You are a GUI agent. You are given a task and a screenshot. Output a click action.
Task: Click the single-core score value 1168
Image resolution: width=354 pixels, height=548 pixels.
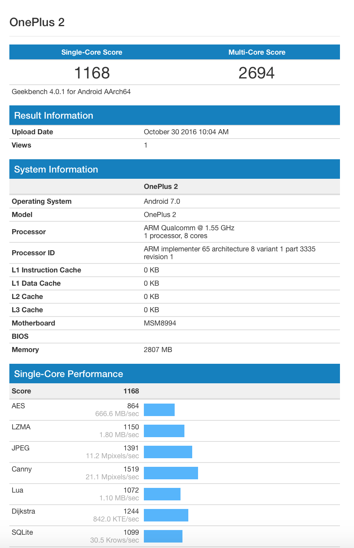point(92,73)
